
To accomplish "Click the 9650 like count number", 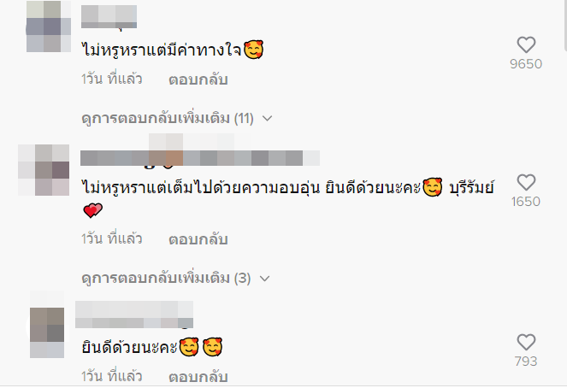I will [526, 64].
